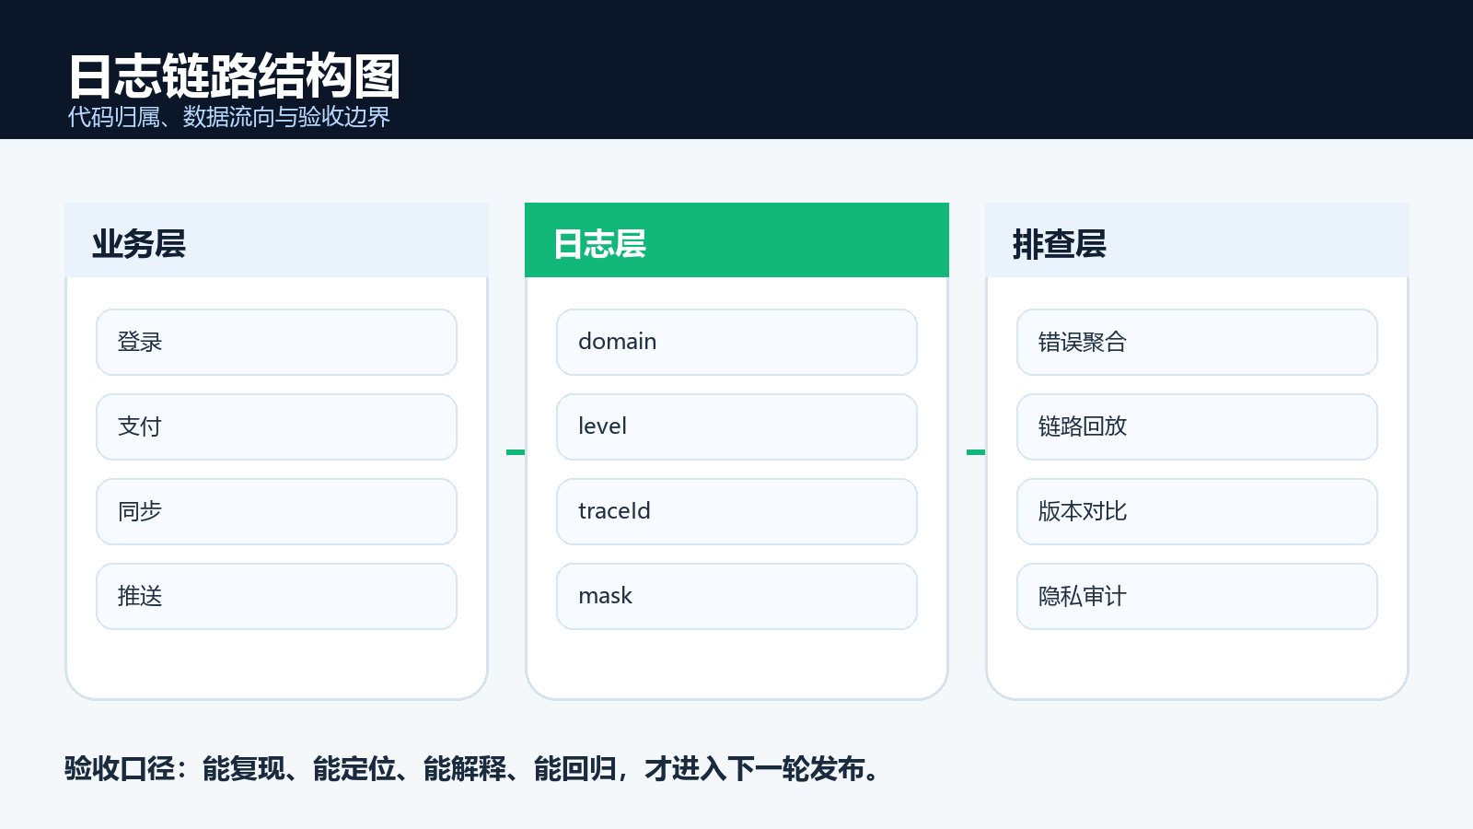Select the 版本对比 card
The image size is (1473, 829).
pos(1197,511)
